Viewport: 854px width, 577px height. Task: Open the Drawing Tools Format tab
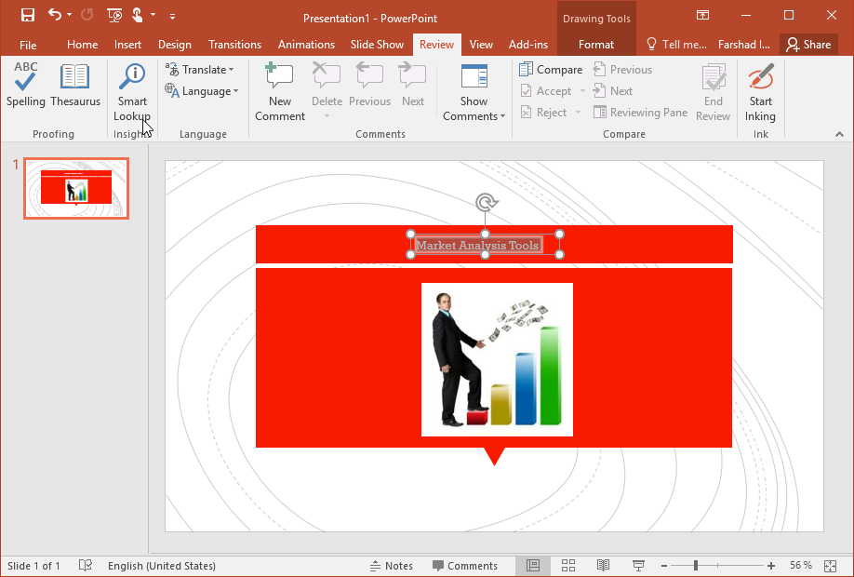595,45
